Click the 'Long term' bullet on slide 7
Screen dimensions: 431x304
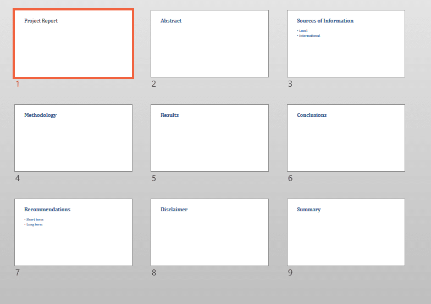tap(34, 224)
